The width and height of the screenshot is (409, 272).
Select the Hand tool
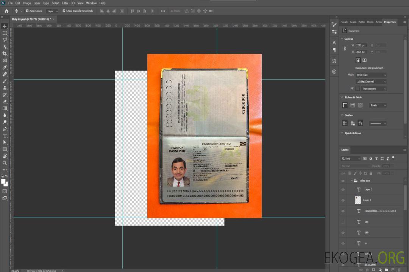(5, 156)
